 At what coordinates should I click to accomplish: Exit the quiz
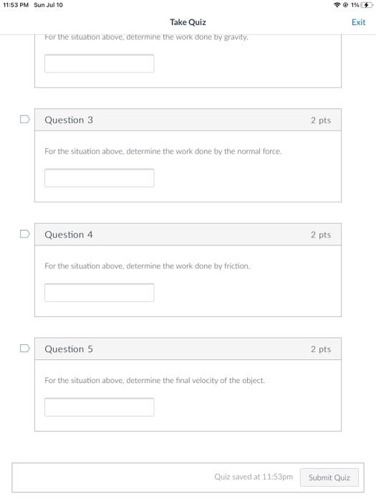(x=358, y=22)
